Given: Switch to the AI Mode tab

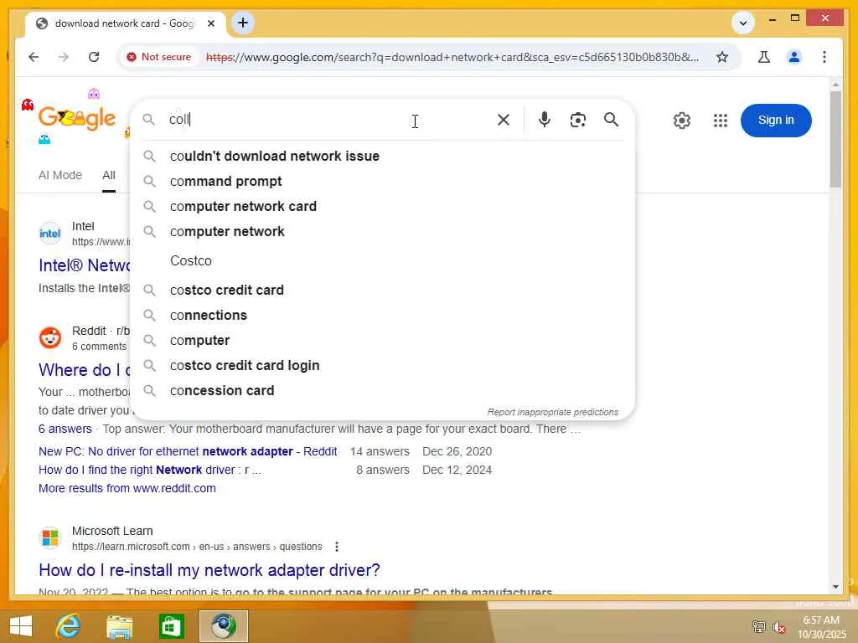Looking at the screenshot, I should coord(60,175).
